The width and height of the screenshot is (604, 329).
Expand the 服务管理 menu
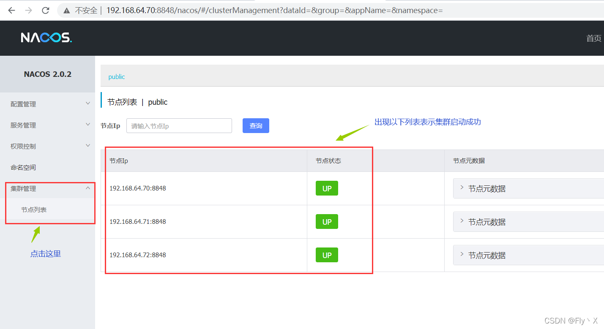click(x=47, y=125)
